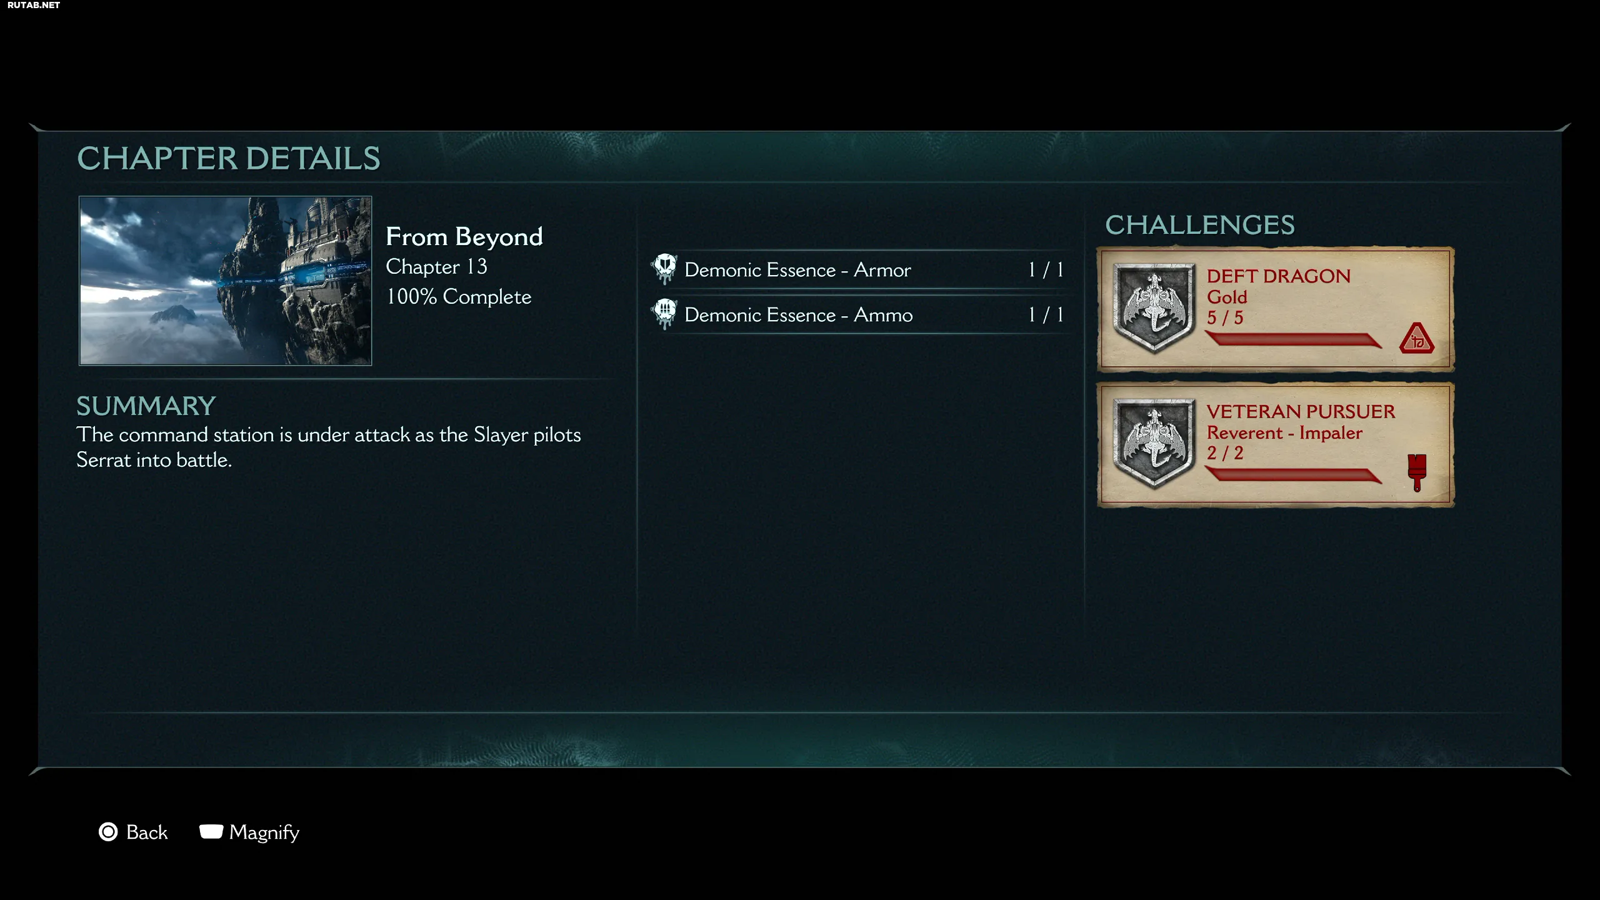Select the DEFT DRAGON challenge title
Screen dimensions: 1600x900
pyautogui.click(x=1278, y=276)
